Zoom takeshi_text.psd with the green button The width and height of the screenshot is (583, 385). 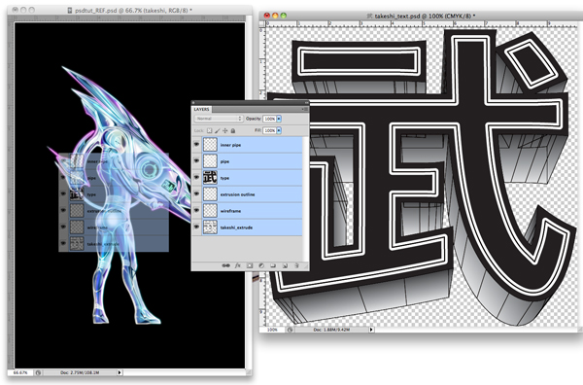284,16
